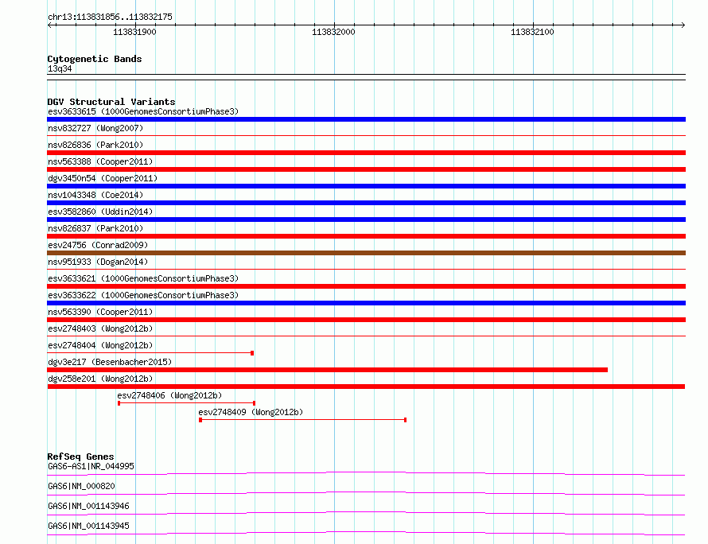Click the 113832100 ruler position

[x=532, y=32]
